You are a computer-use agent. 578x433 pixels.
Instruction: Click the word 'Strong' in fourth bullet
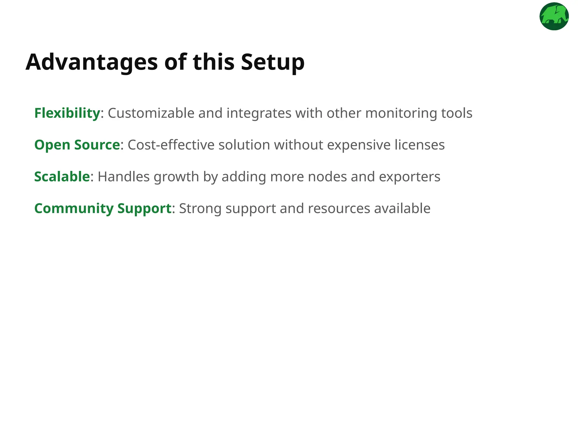200,209
